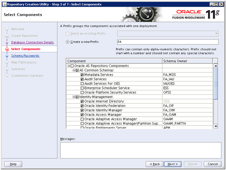Viewport: 226px width, 170px height.
Task: Click inside the Messages text area
Action: pyautogui.click(x=141, y=150)
